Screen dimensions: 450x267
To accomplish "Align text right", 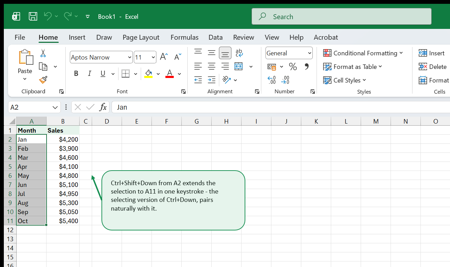I will (225, 66).
